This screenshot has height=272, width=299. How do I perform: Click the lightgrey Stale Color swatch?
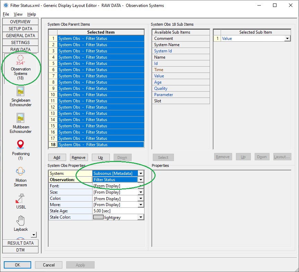(98, 217)
